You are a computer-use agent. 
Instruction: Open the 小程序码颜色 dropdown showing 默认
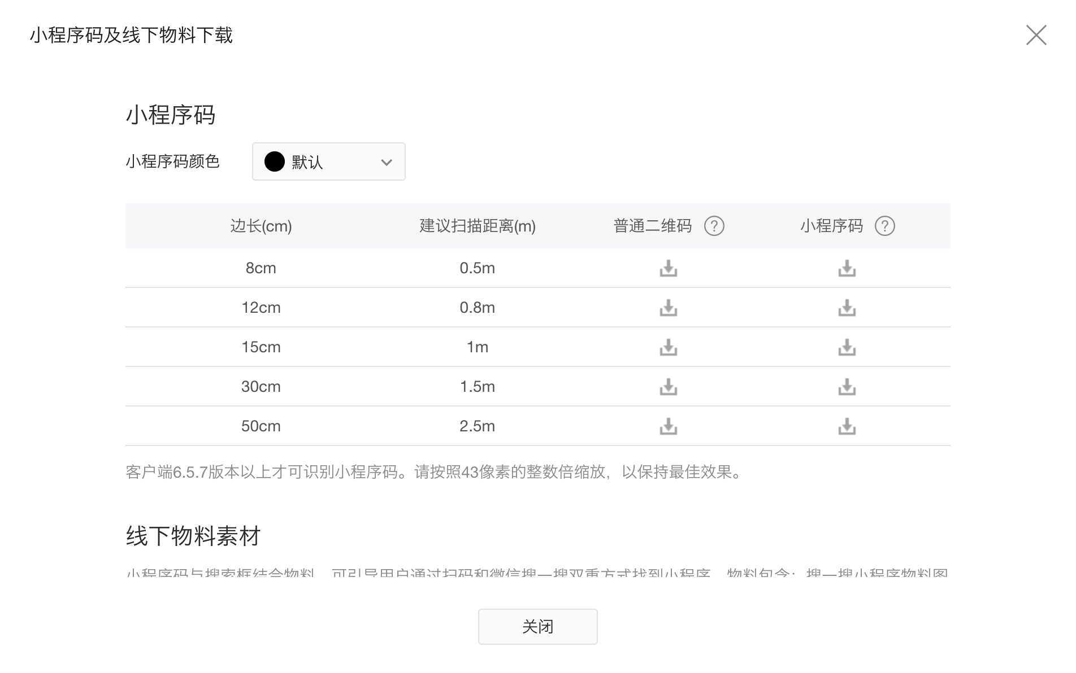[329, 161]
